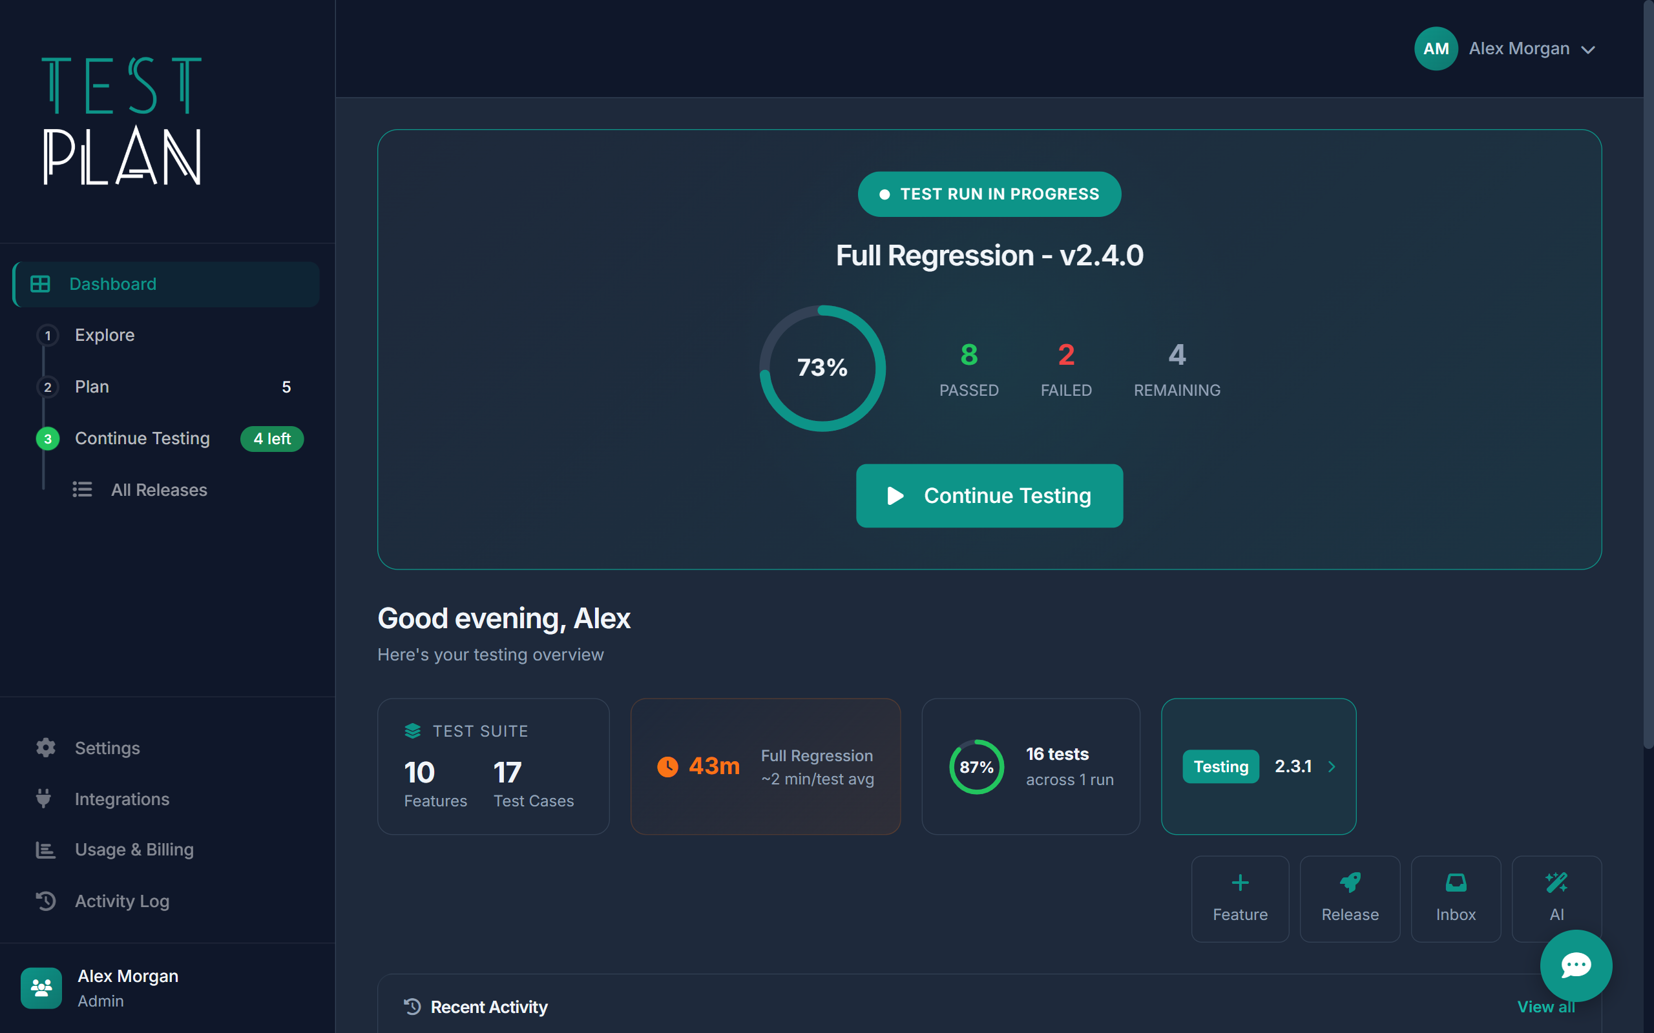1654x1033 pixels.
Task: Open All Releases list
Action: [x=159, y=489]
